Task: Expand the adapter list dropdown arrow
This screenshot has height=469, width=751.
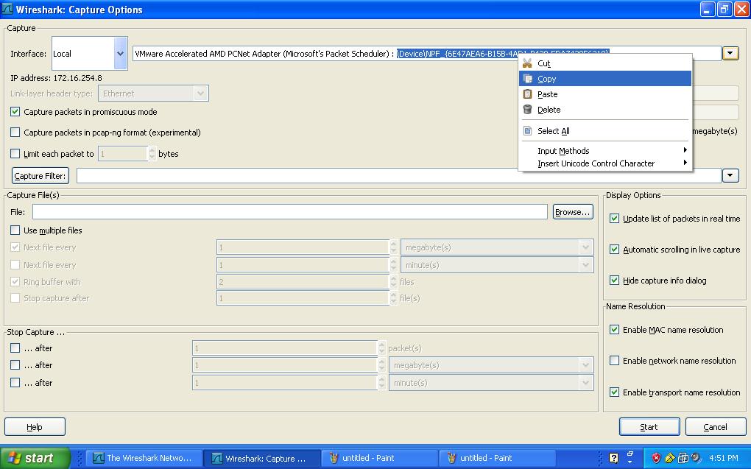Action: 730,53
